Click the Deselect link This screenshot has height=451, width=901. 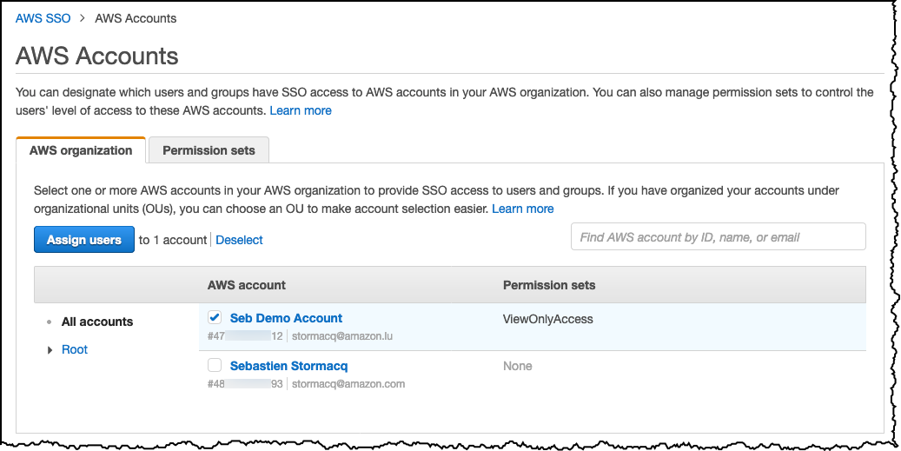click(239, 240)
